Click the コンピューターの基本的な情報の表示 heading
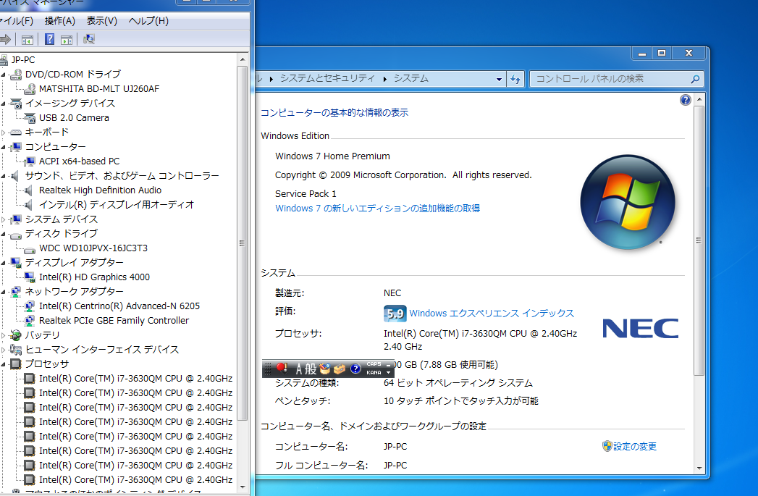This screenshot has width=758, height=496. pyautogui.click(x=334, y=113)
